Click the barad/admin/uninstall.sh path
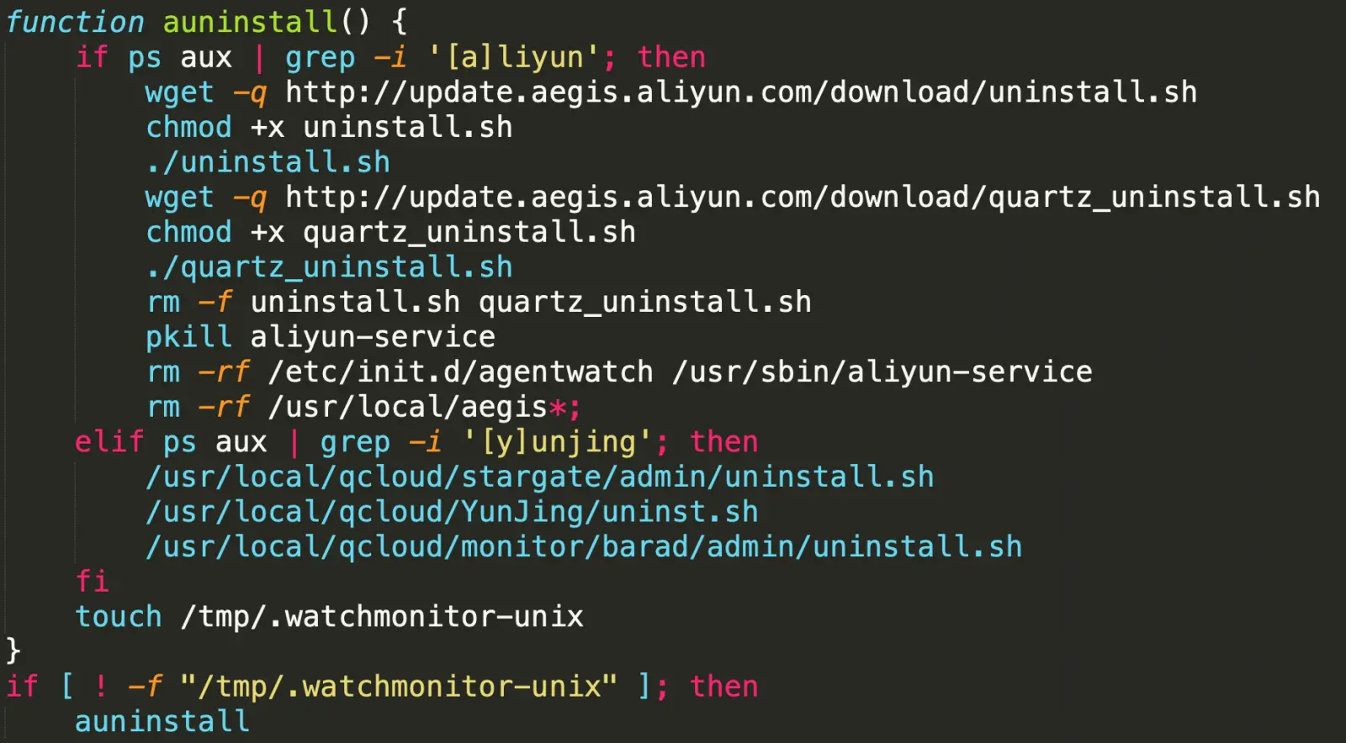The image size is (1346, 743). 584,547
